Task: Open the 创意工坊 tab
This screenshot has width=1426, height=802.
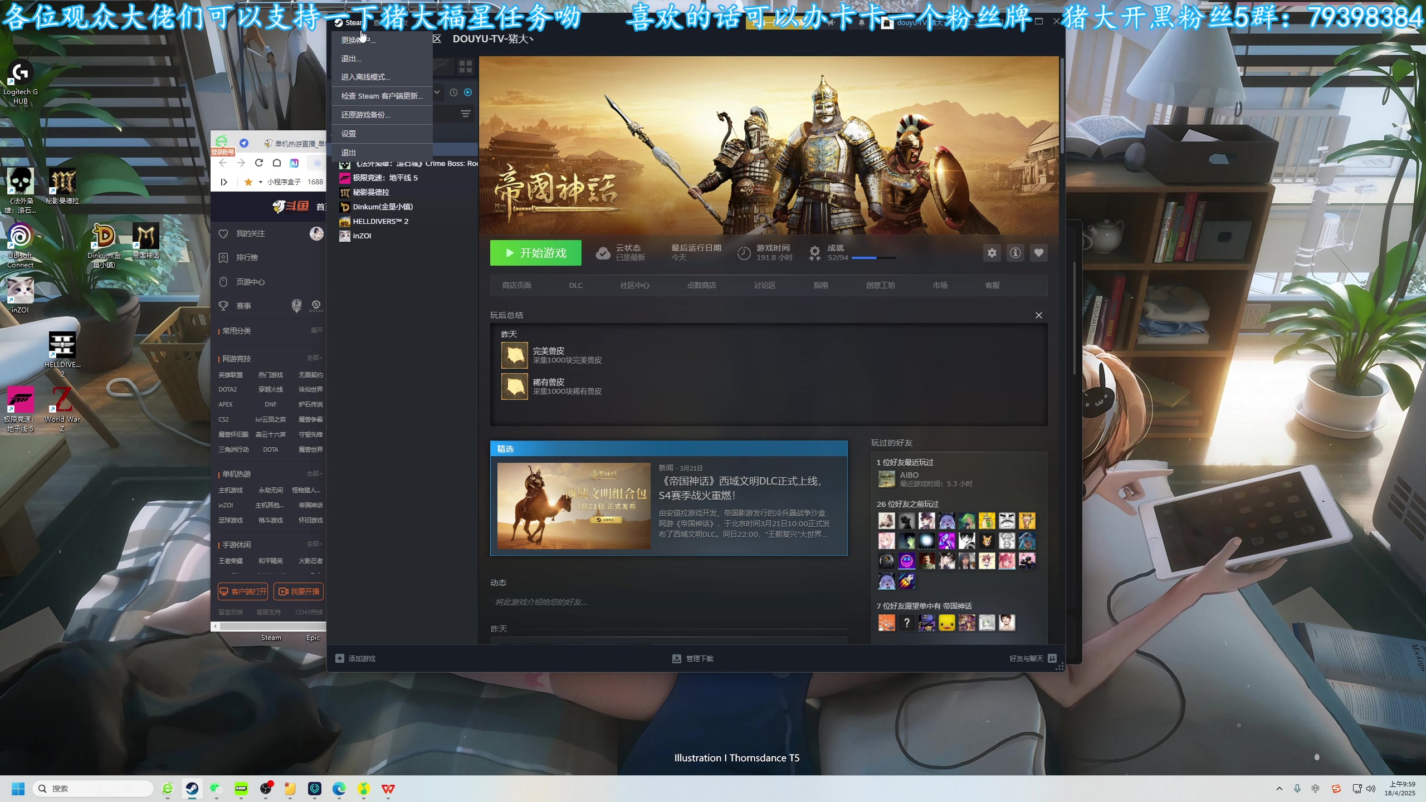Action: click(880, 285)
